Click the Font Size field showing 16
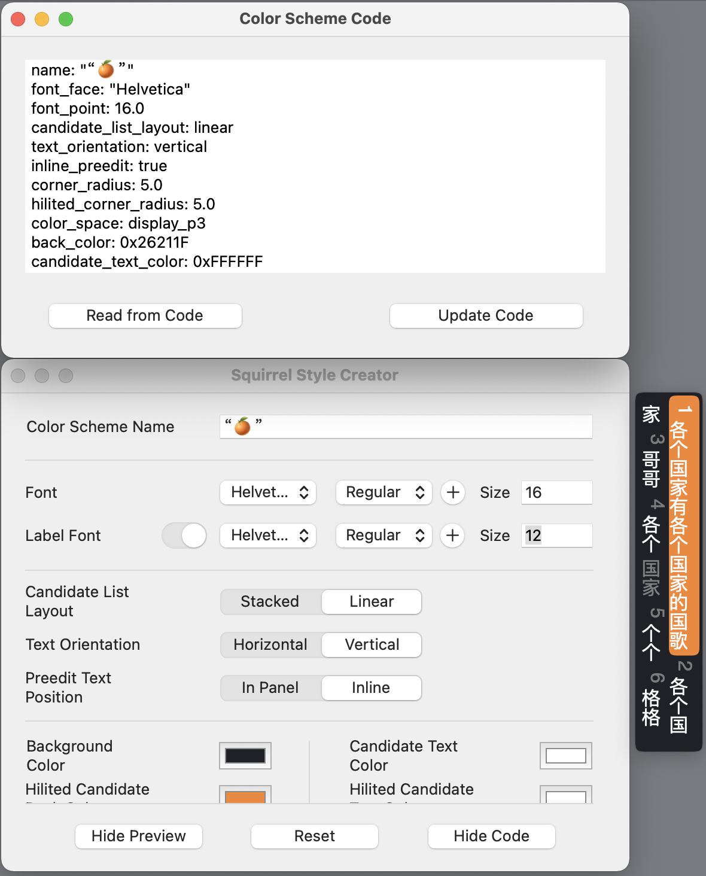This screenshot has width=706, height=876. [557, 492]
